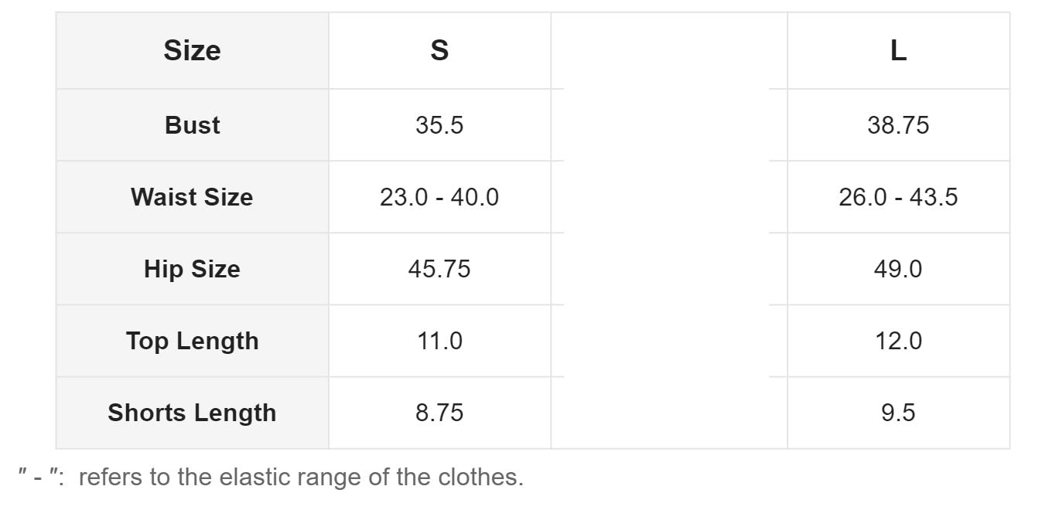Select the 38.75 bust value for L
Viewport: 1042px width, 510px height.
[898, 125]
